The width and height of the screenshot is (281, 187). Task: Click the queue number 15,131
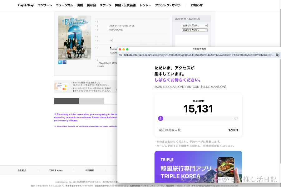click(x=198, y=109)
